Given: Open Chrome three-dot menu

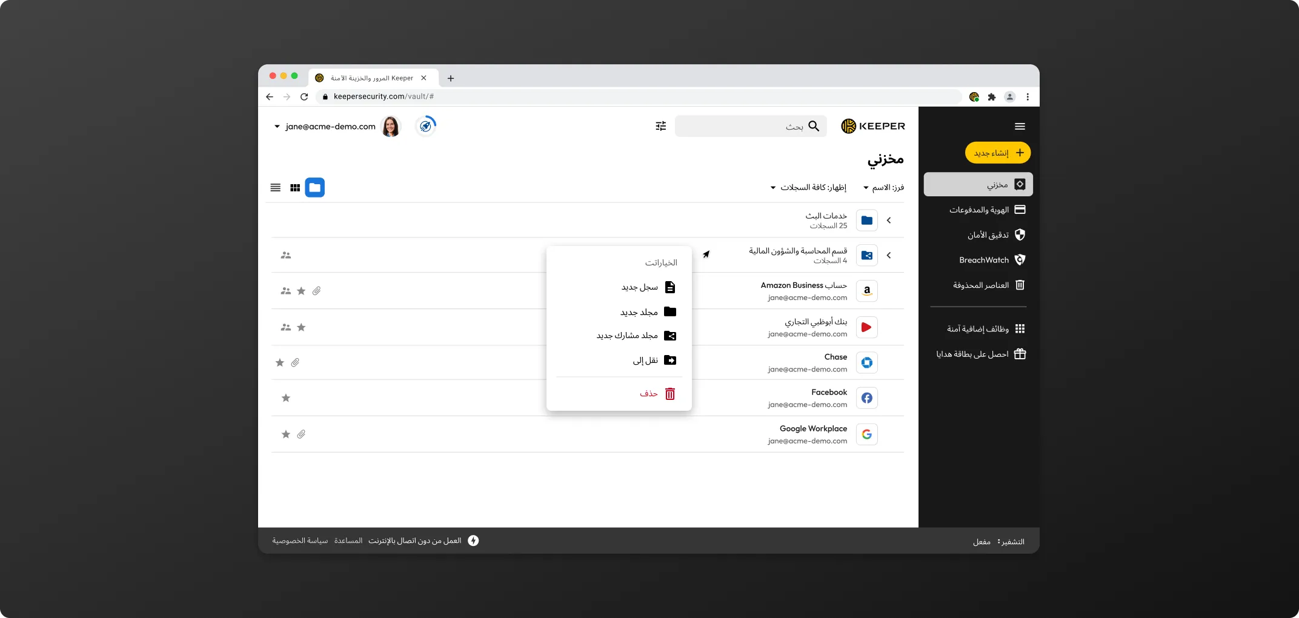Looking at the screenshot, I should coord(1028,96).
